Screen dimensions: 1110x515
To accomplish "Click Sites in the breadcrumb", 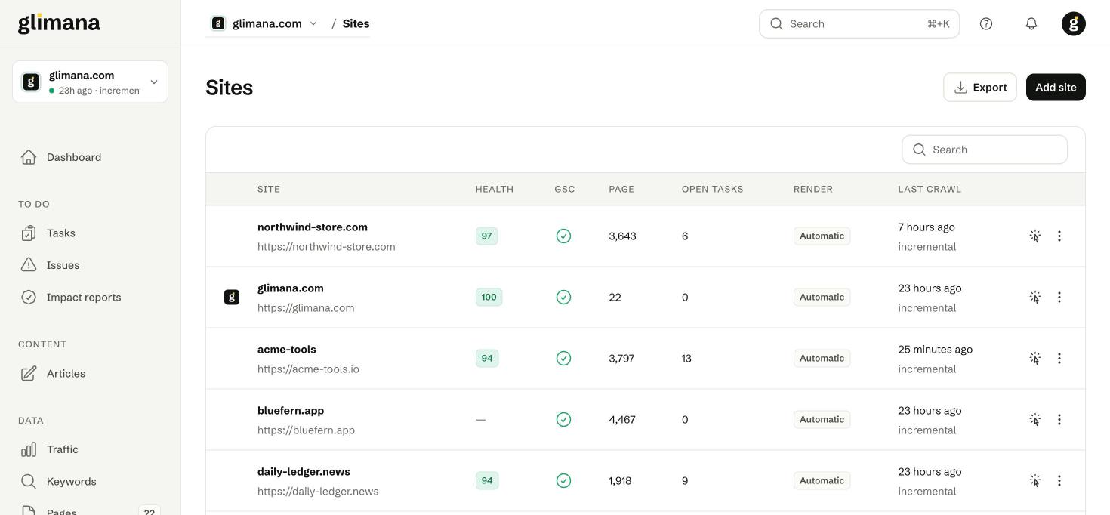I will [356, 23].
